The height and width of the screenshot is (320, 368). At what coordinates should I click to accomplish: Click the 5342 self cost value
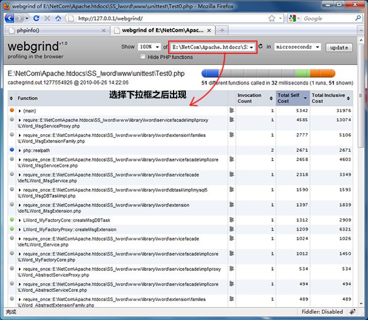(302, 110)
